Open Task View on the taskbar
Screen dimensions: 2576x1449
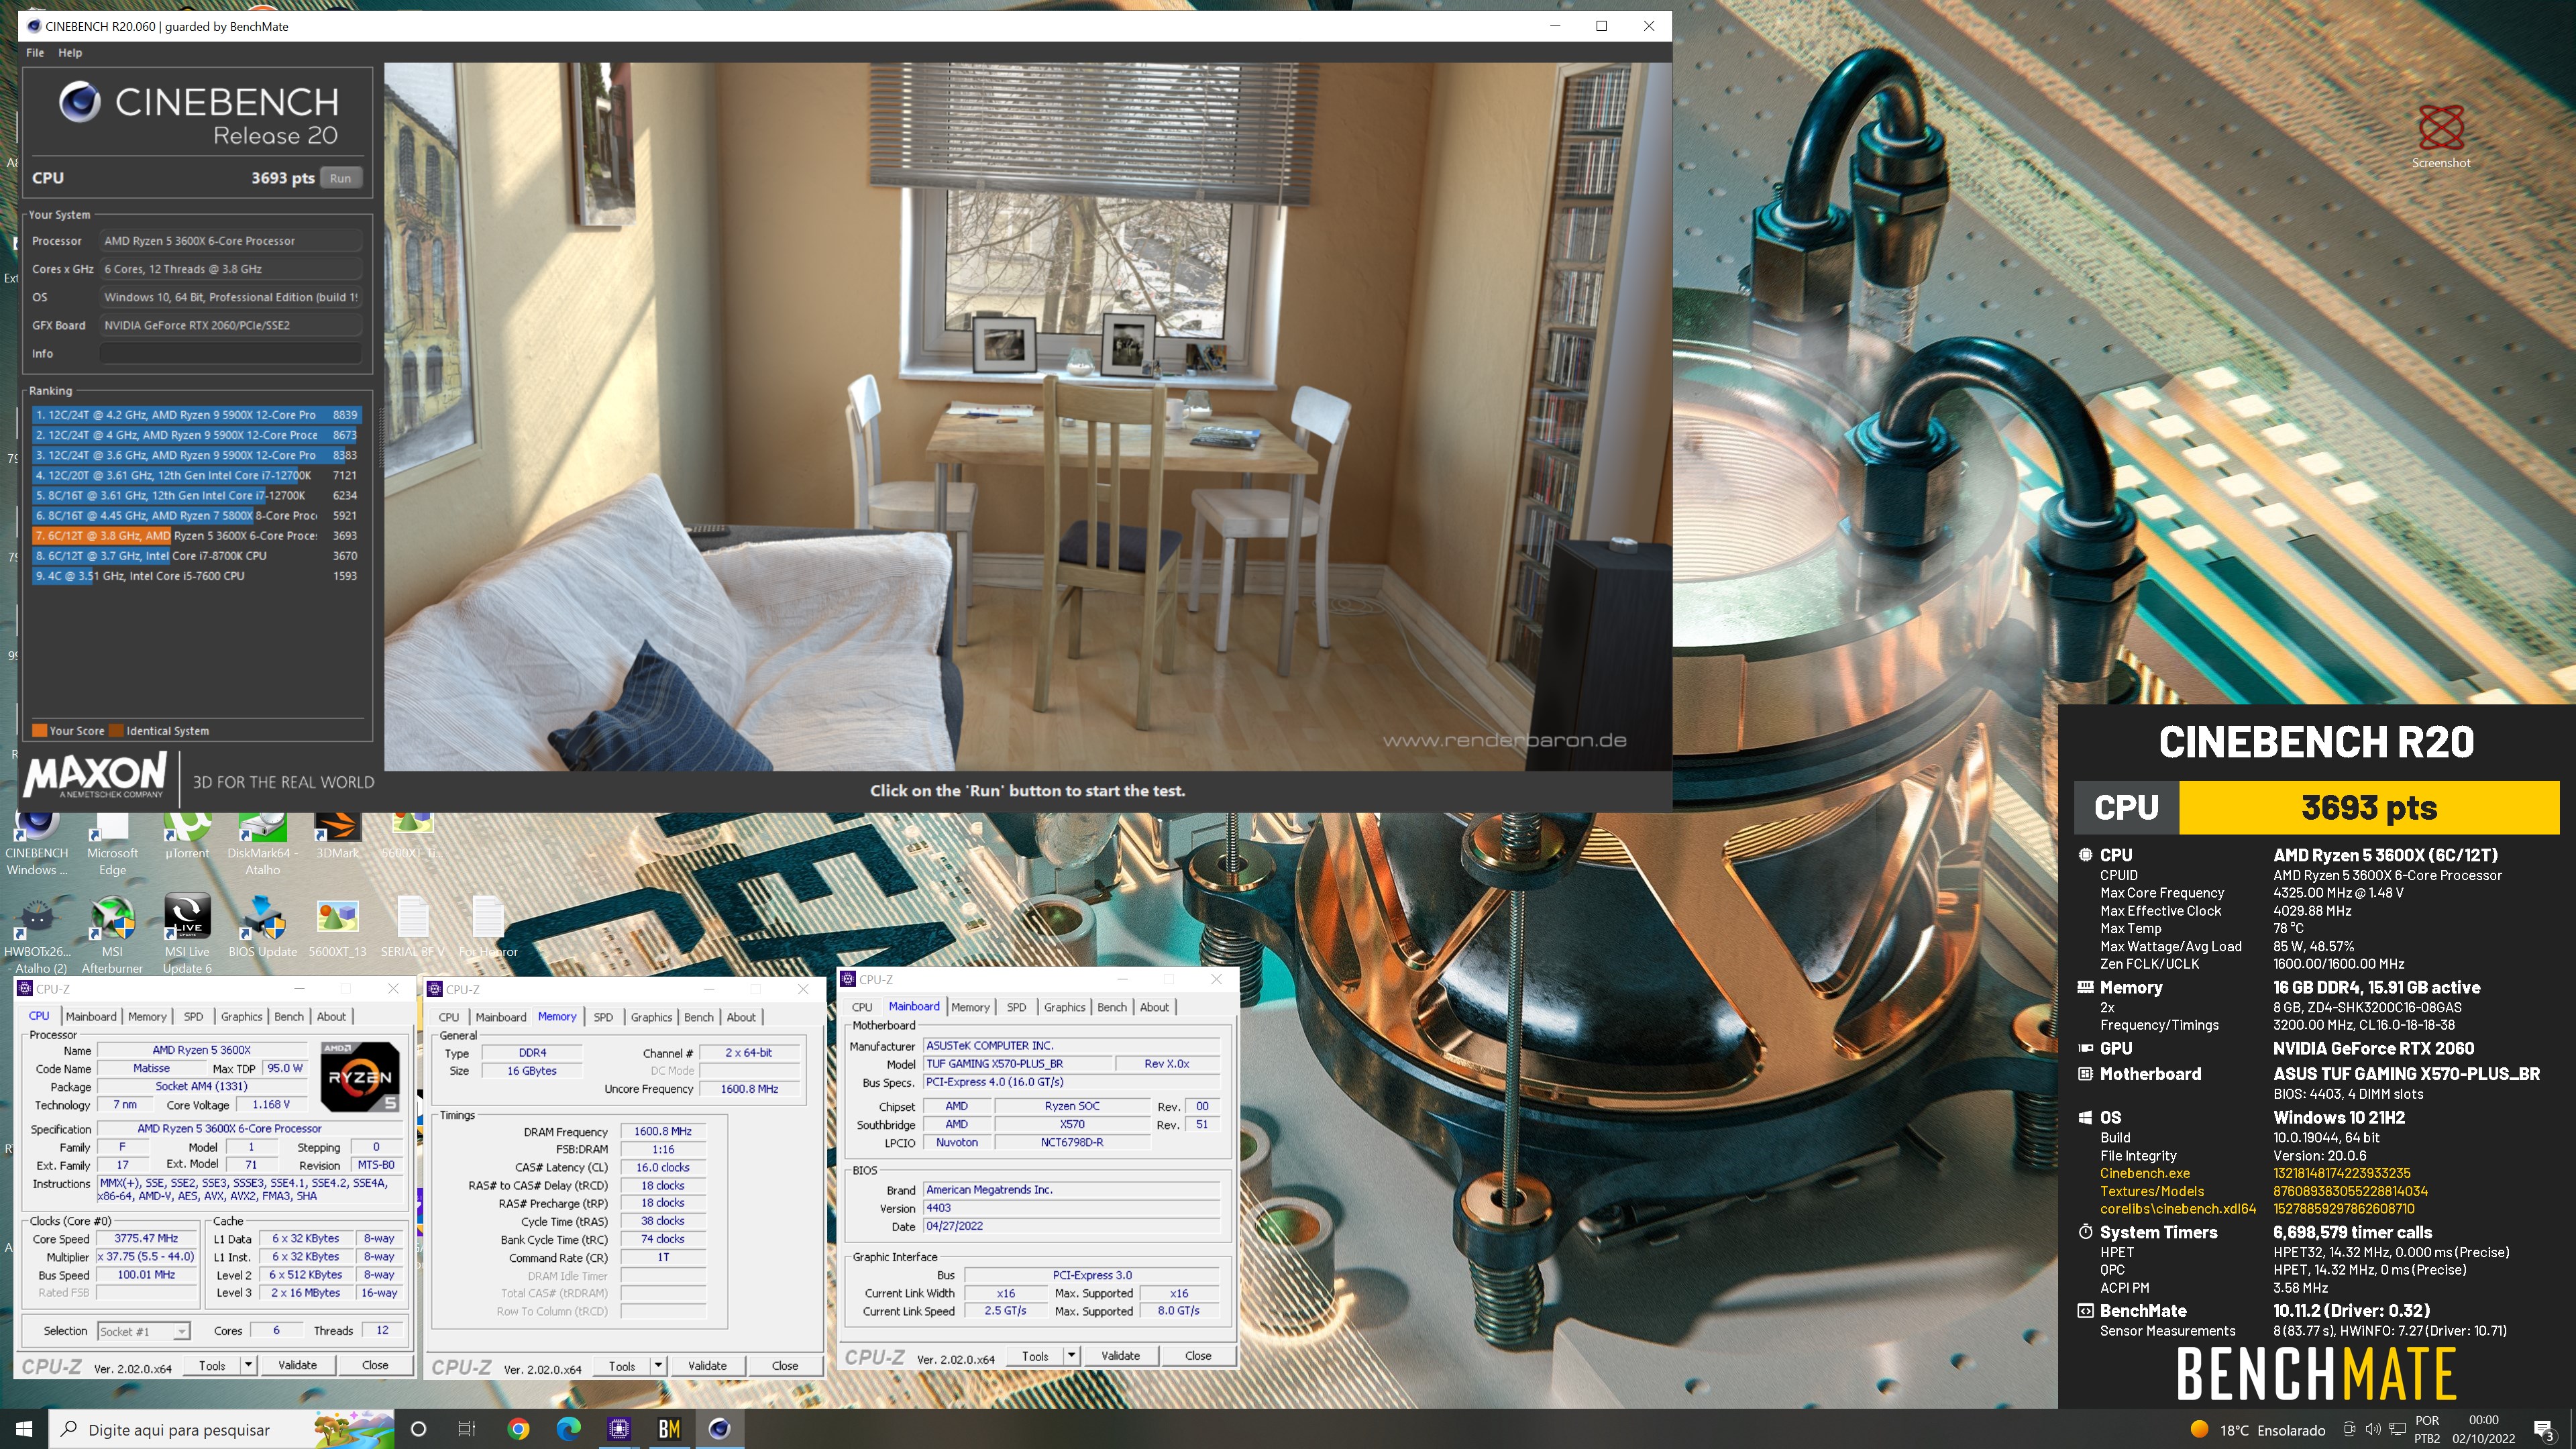[466, 1429]
